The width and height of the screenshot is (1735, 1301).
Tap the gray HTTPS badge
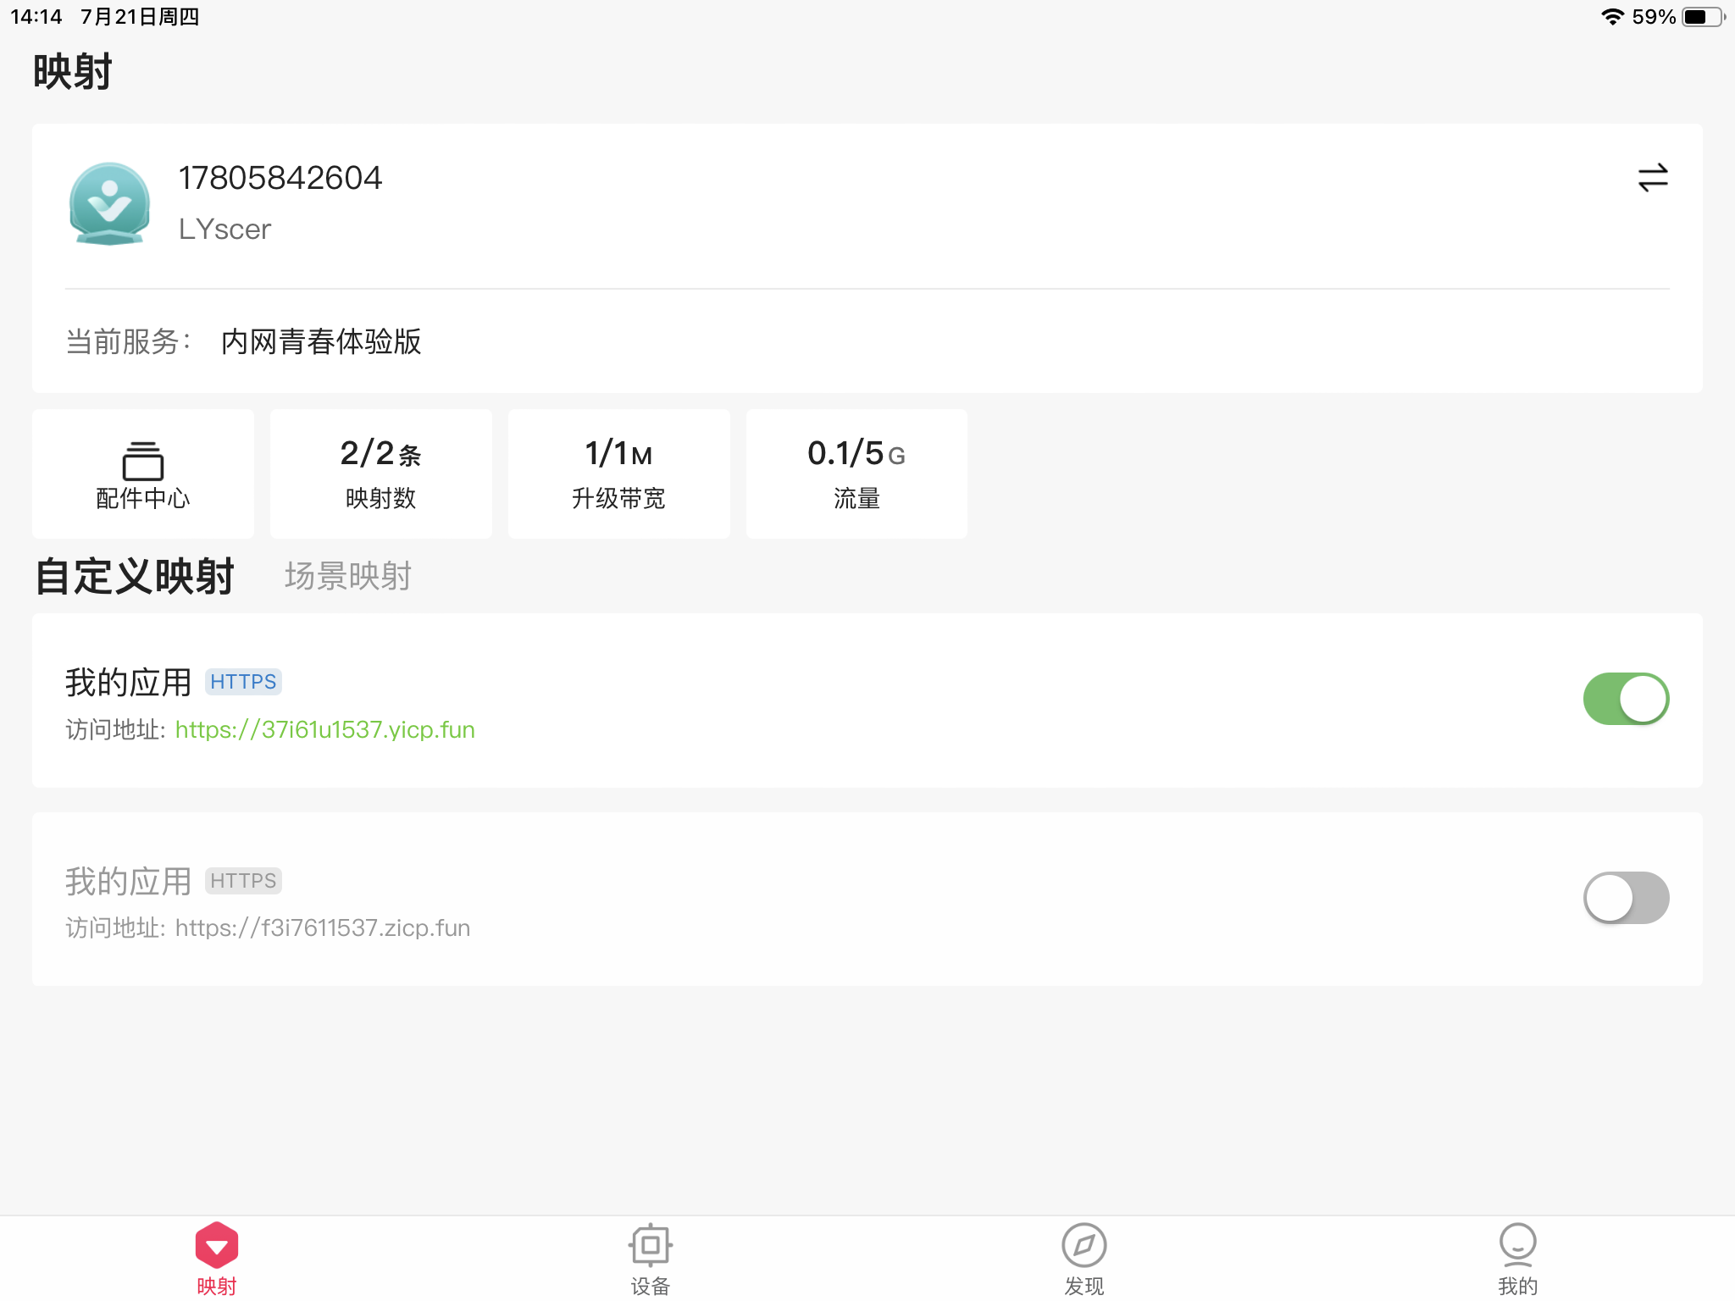coord(243,881)
